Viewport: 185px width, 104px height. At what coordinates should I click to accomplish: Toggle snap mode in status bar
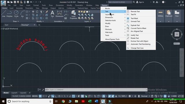pyautogui.click(x=44, y=96)
